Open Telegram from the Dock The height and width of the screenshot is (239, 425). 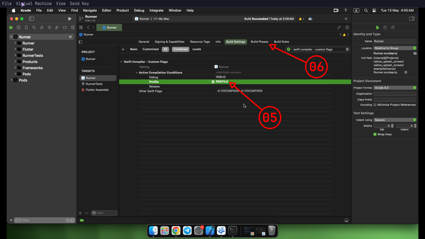(187, 231)
